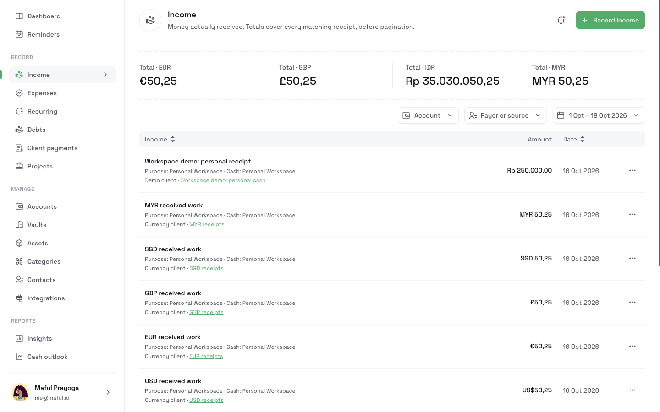
Task: Click the Projects briefcase icon
Action: click(x=19, y=166)
